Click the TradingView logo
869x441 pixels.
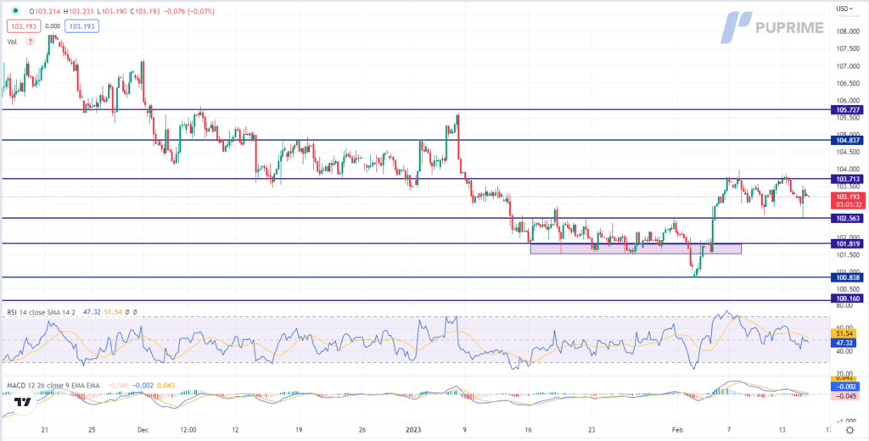pos(23,402)
